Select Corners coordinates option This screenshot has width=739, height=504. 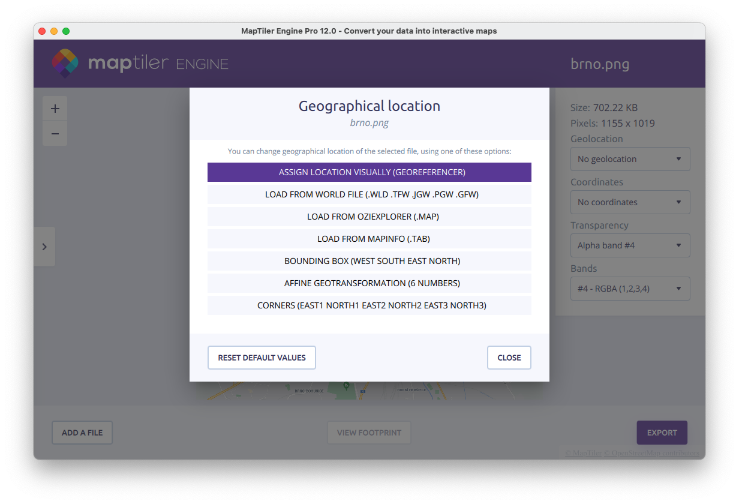pyautogui.click(x=369, y=305)
